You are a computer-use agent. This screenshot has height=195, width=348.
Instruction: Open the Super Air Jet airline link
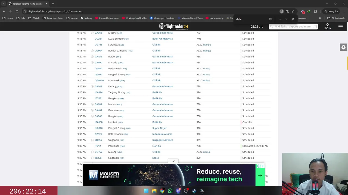159,128
